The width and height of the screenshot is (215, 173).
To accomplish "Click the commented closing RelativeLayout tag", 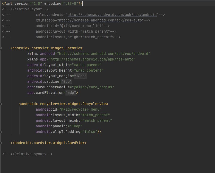I will [27, 154].
